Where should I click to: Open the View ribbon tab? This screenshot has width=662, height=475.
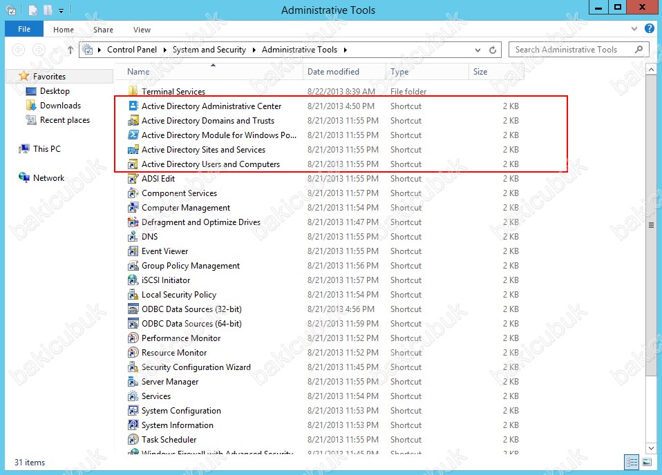[142, 30]
